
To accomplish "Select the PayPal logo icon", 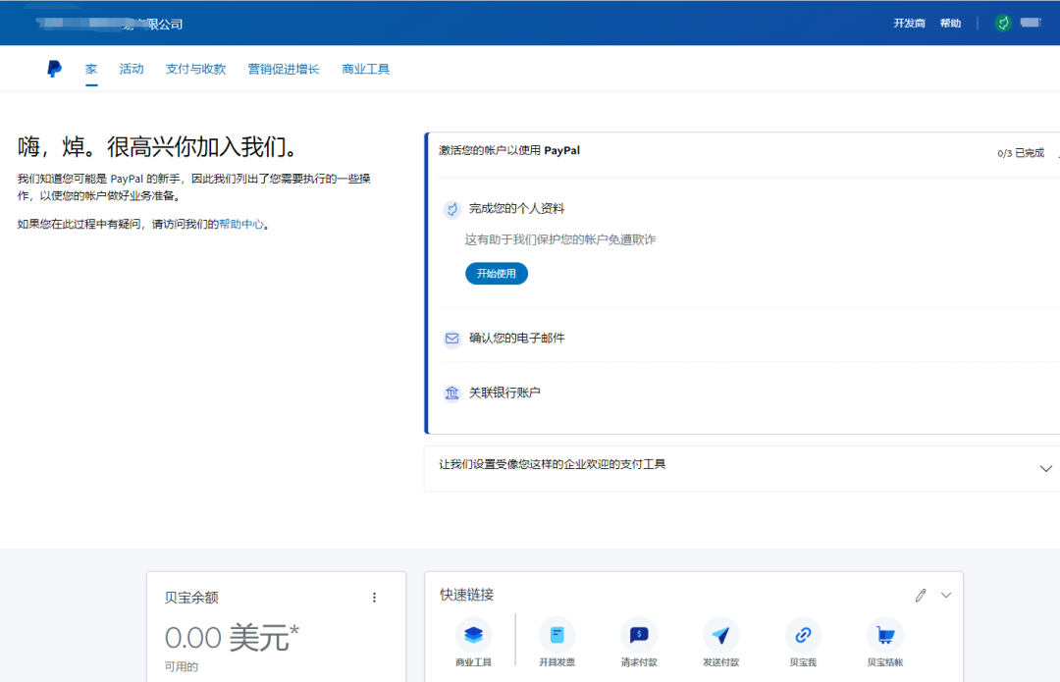I will click(x=54, y=68).
